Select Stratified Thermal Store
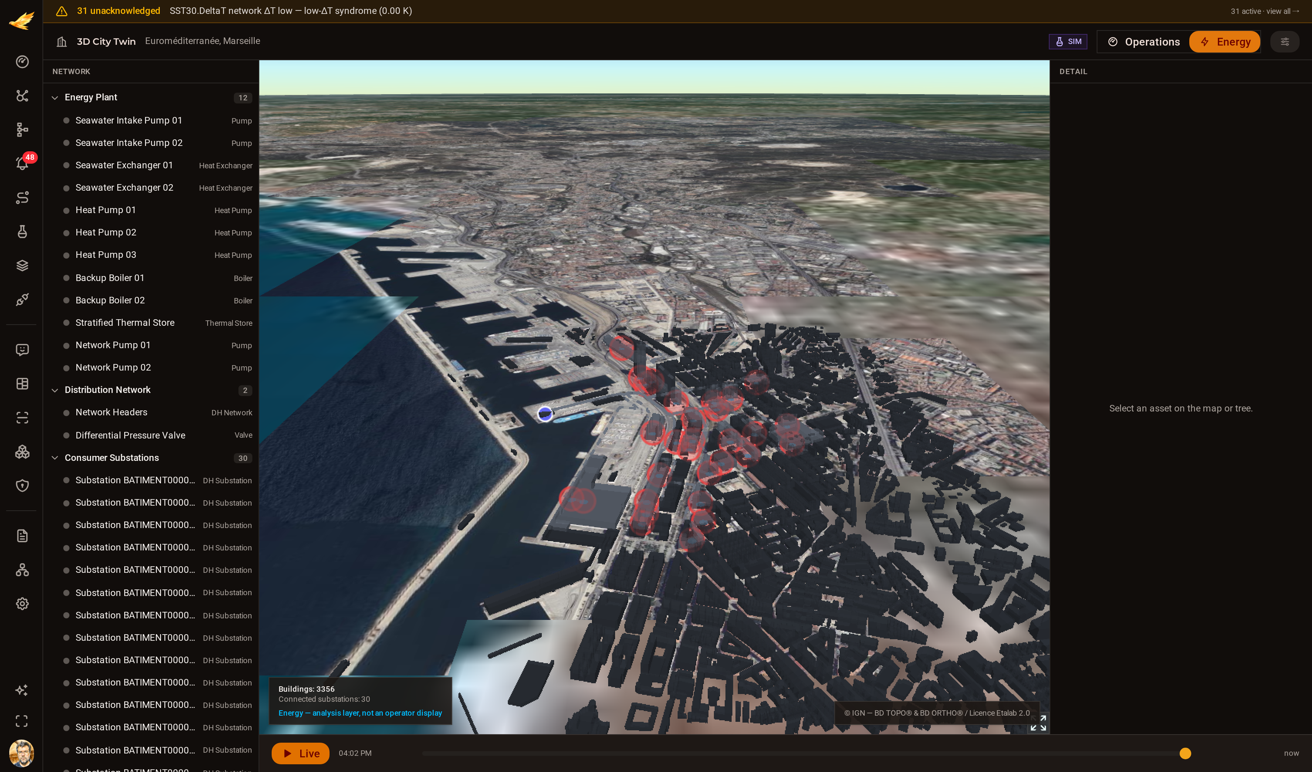 tap(151, 322)
